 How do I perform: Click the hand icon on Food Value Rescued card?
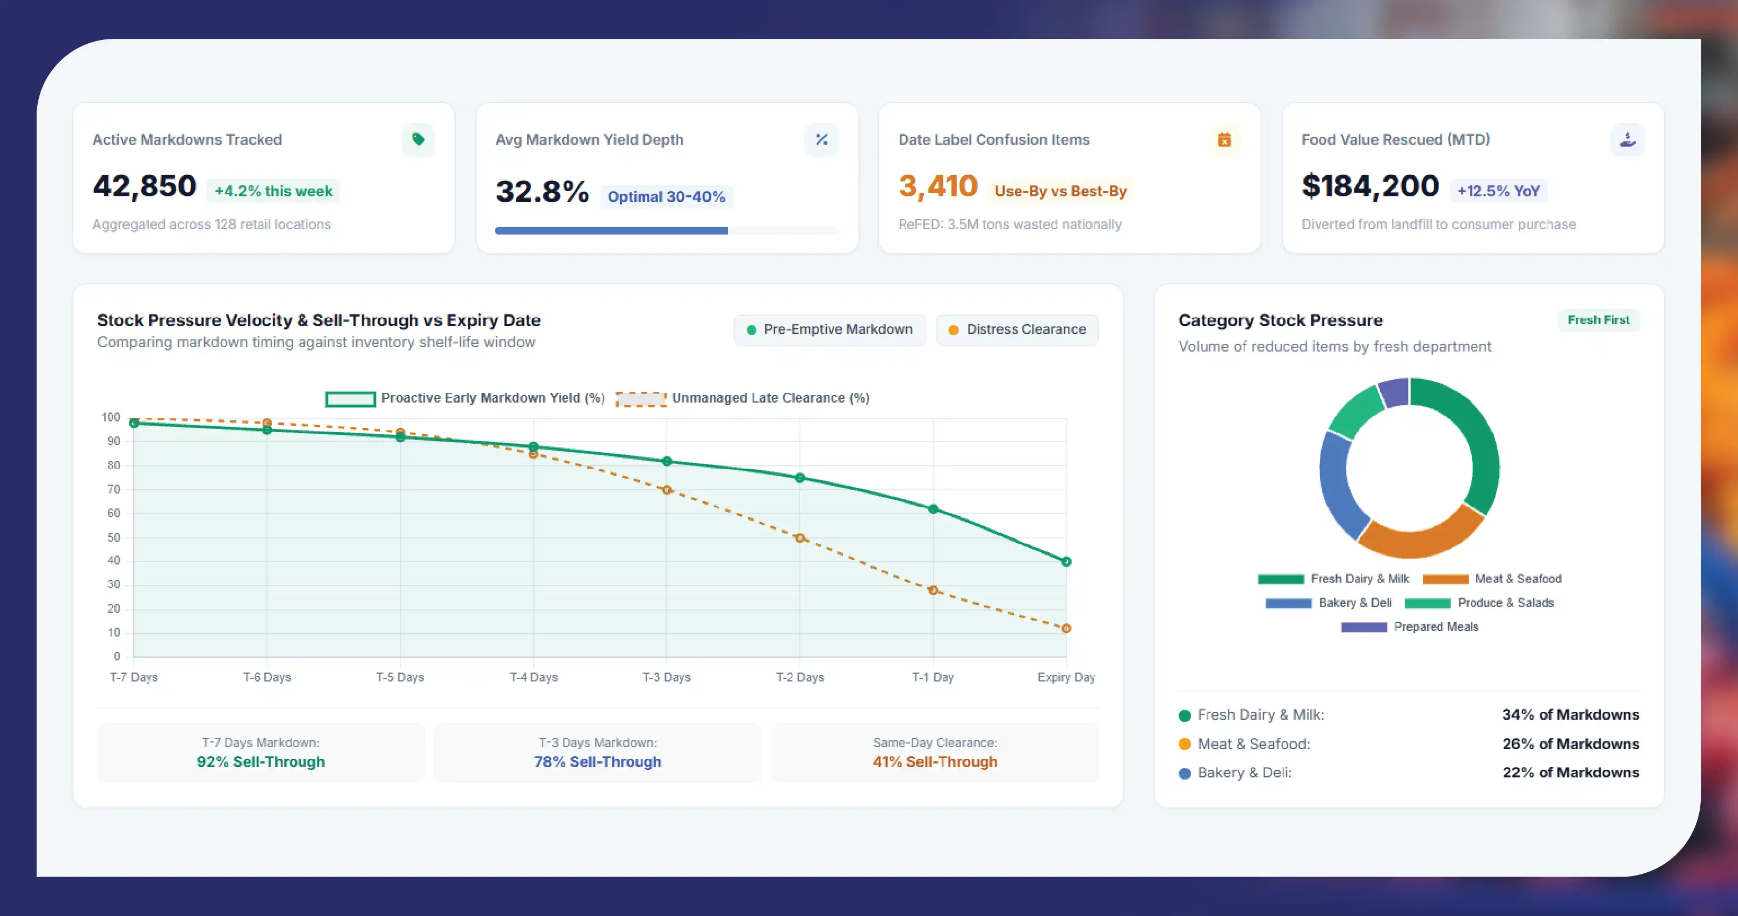pos(1628,140)
